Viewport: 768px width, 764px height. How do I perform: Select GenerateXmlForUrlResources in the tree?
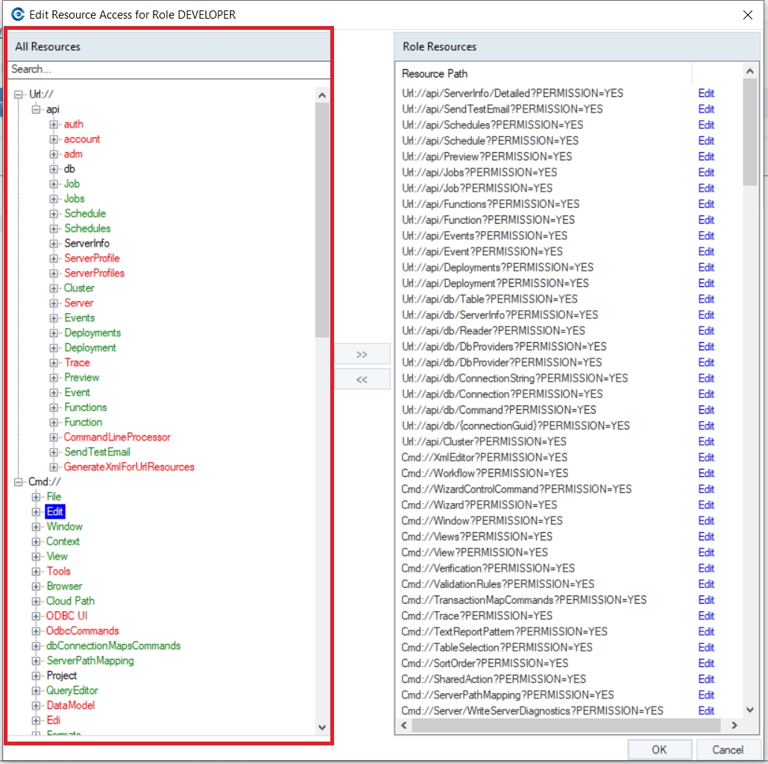click(x=129, y=467)
